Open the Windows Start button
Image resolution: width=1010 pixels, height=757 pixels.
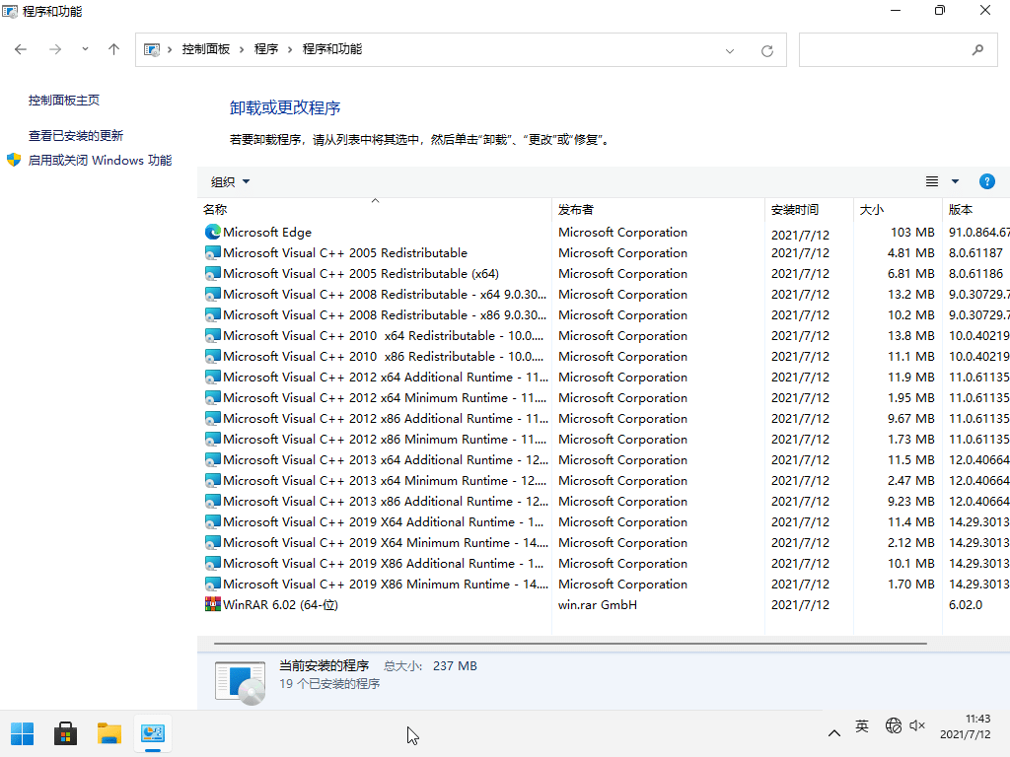point(22,733)
